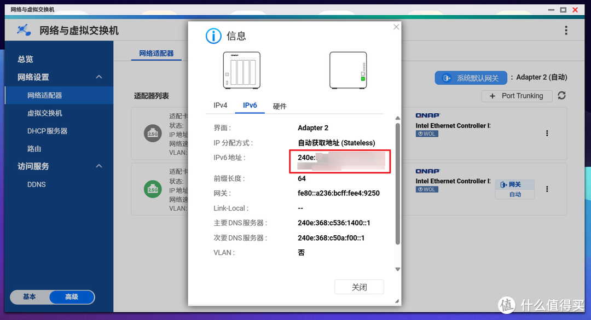The height and width of the screenshot is (320, 591).
Task: Click primary DNS value 240e:368:c536:1400::1
Action: pyautogui.click(x=334, y=223)
